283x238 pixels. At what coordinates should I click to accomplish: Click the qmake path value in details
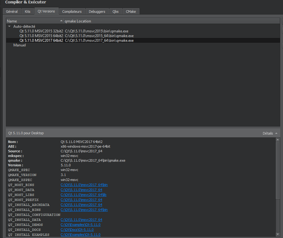pos(93,160)
